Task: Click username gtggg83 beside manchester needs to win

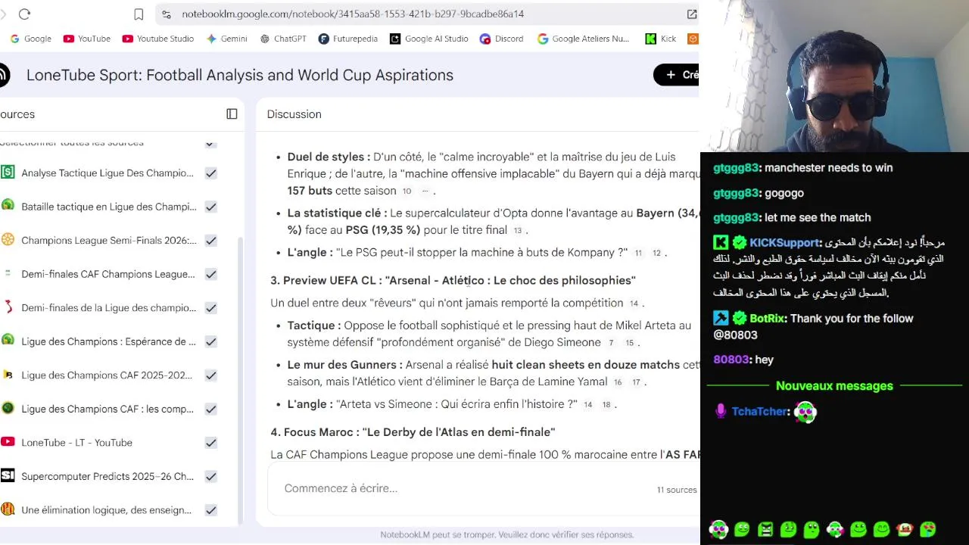Action: pyautogui.click(x=736, y=168)
